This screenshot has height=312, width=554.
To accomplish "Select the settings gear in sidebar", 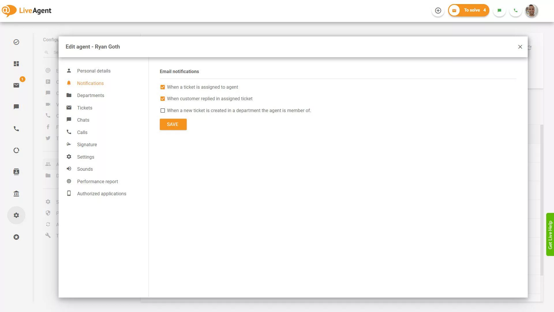I will [x=16, y=215].
